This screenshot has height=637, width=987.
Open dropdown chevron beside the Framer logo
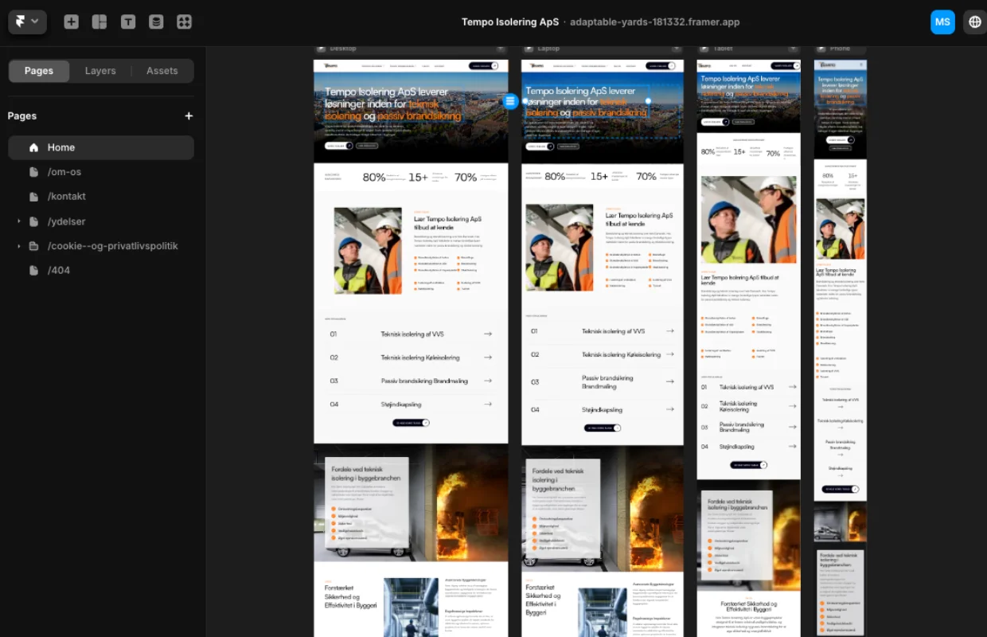35,21
